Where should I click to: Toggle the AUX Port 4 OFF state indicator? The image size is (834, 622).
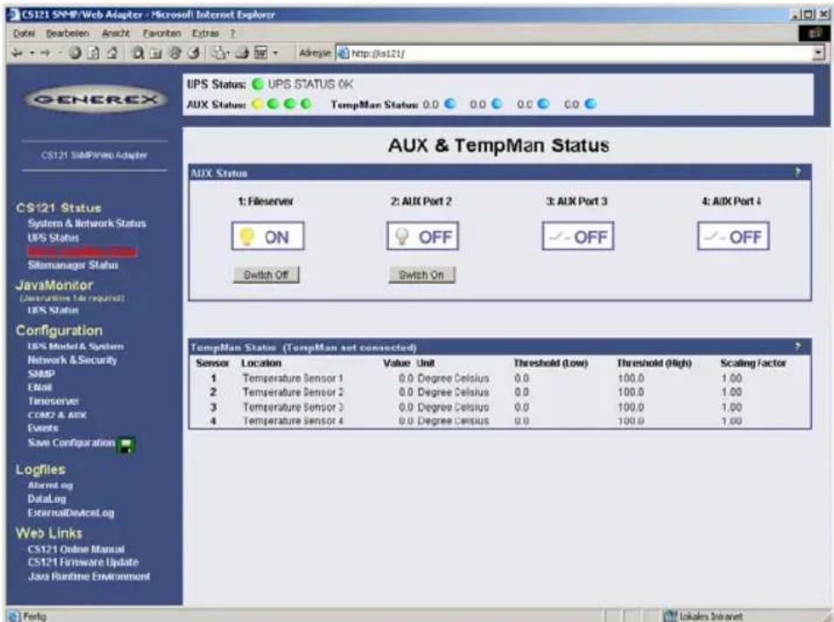point(733,237)
